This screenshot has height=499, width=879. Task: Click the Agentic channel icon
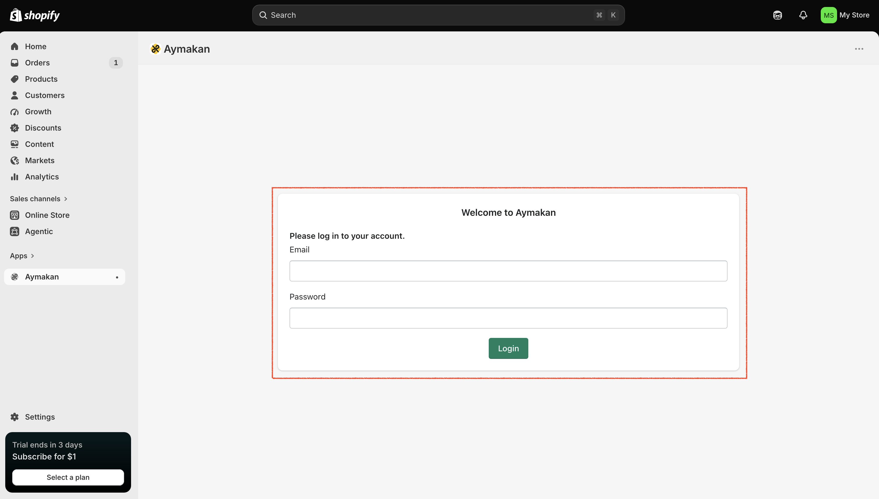[x=14, y=231]
